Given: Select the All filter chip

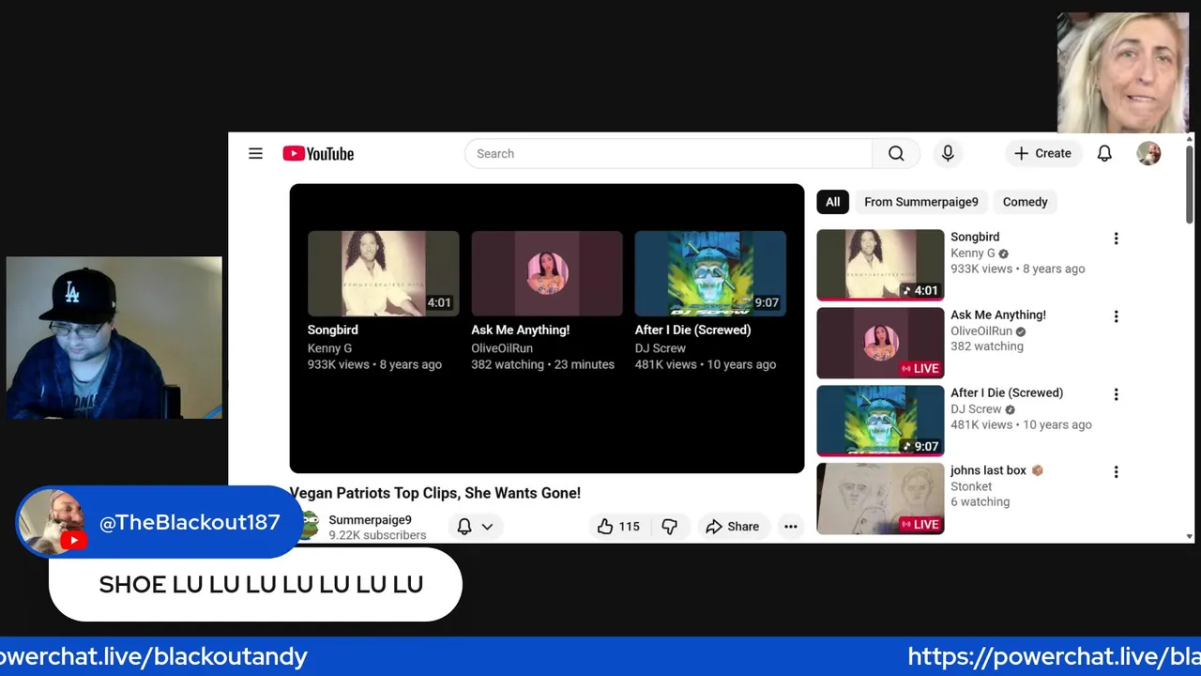Looking at the screenshot, I should click(x=832, y=202).
